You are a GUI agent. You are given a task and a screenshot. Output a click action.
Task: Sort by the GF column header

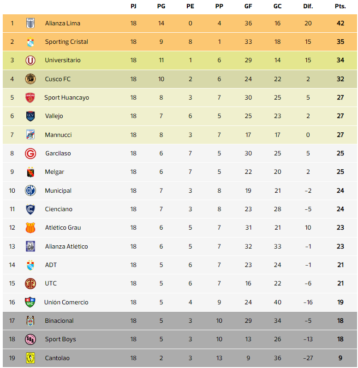[248, 6]
